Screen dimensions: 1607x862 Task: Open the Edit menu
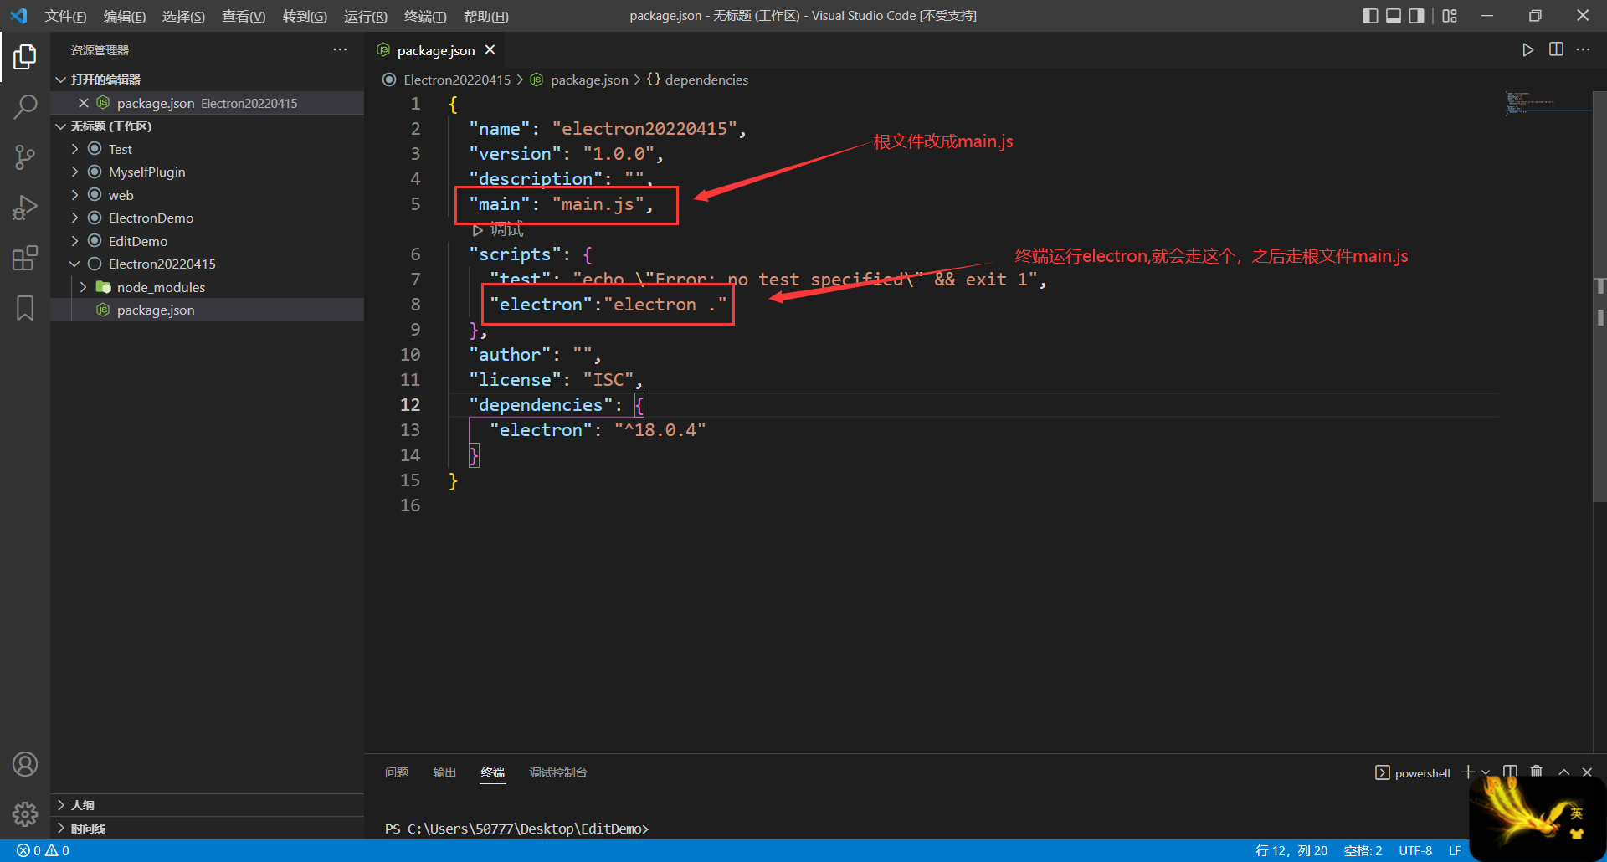[124, 16]
